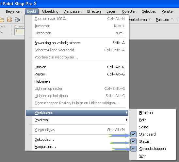
Task: Click greyed Uitlijnen op hulplijnen entry
Action: 77,96
